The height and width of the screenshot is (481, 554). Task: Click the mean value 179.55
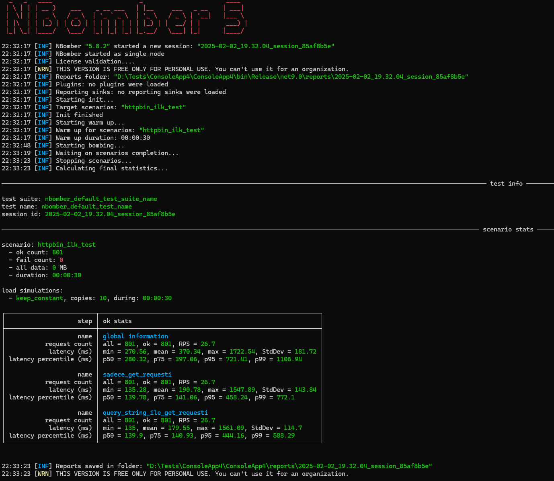tap(179, 428)
